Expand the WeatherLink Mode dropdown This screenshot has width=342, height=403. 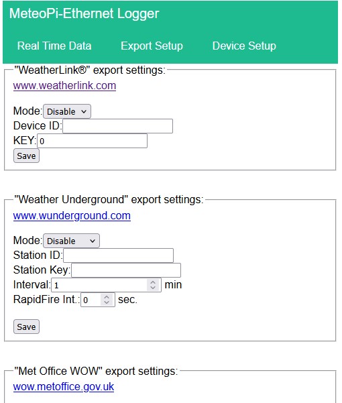(67, 111)
